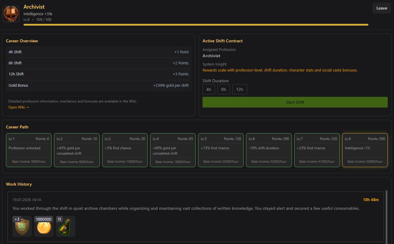394x244 pixels.
Task: Click the gold coin reward icon
Action: click(x=44, y=226)
